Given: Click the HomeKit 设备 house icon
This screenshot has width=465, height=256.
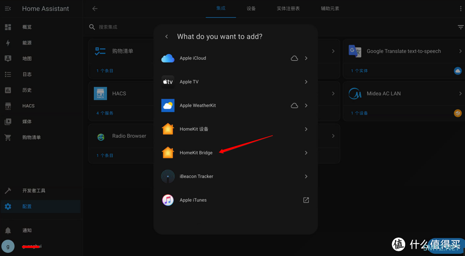Looking at the screenshot, I should click(x=168, y=129).
